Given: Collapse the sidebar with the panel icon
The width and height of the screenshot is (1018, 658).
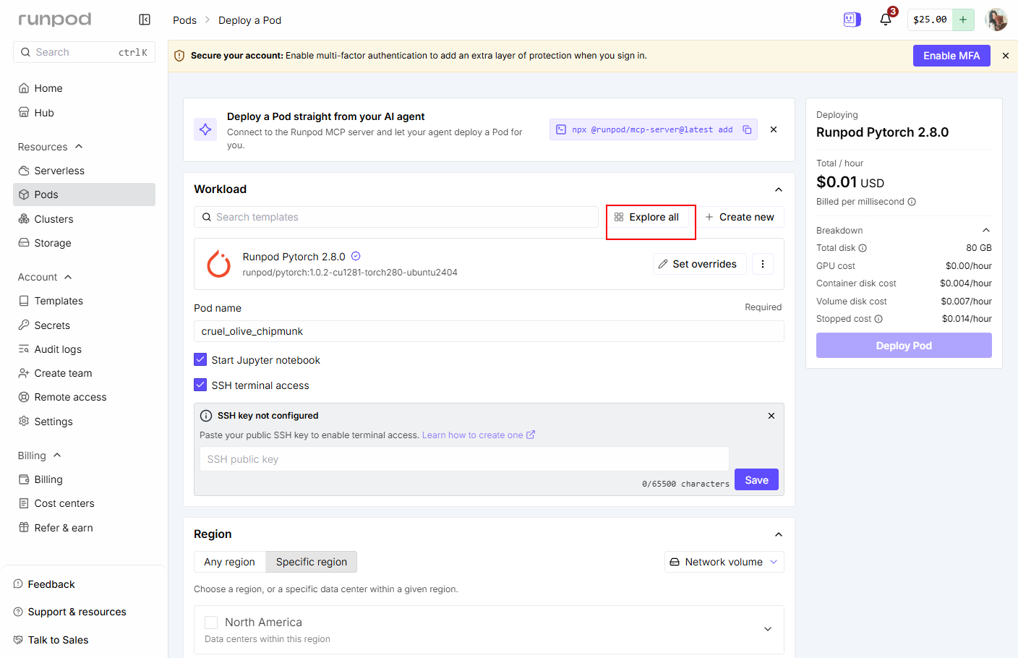Looking at the screenshot, I should pos(145,20).
